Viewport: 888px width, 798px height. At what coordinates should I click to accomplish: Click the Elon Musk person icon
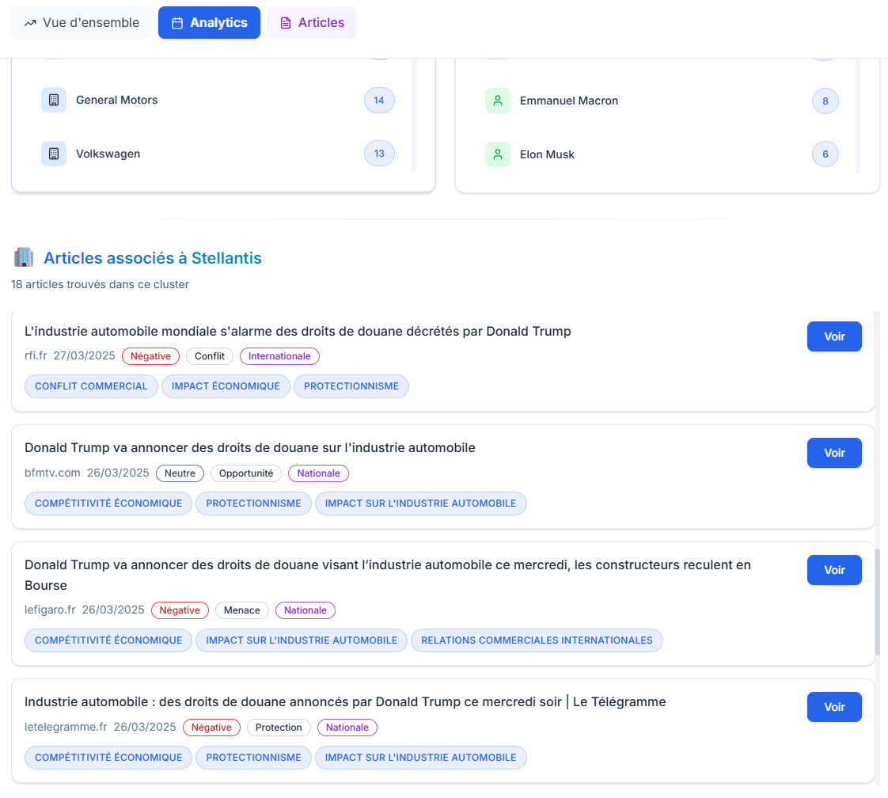pos(498,154)
